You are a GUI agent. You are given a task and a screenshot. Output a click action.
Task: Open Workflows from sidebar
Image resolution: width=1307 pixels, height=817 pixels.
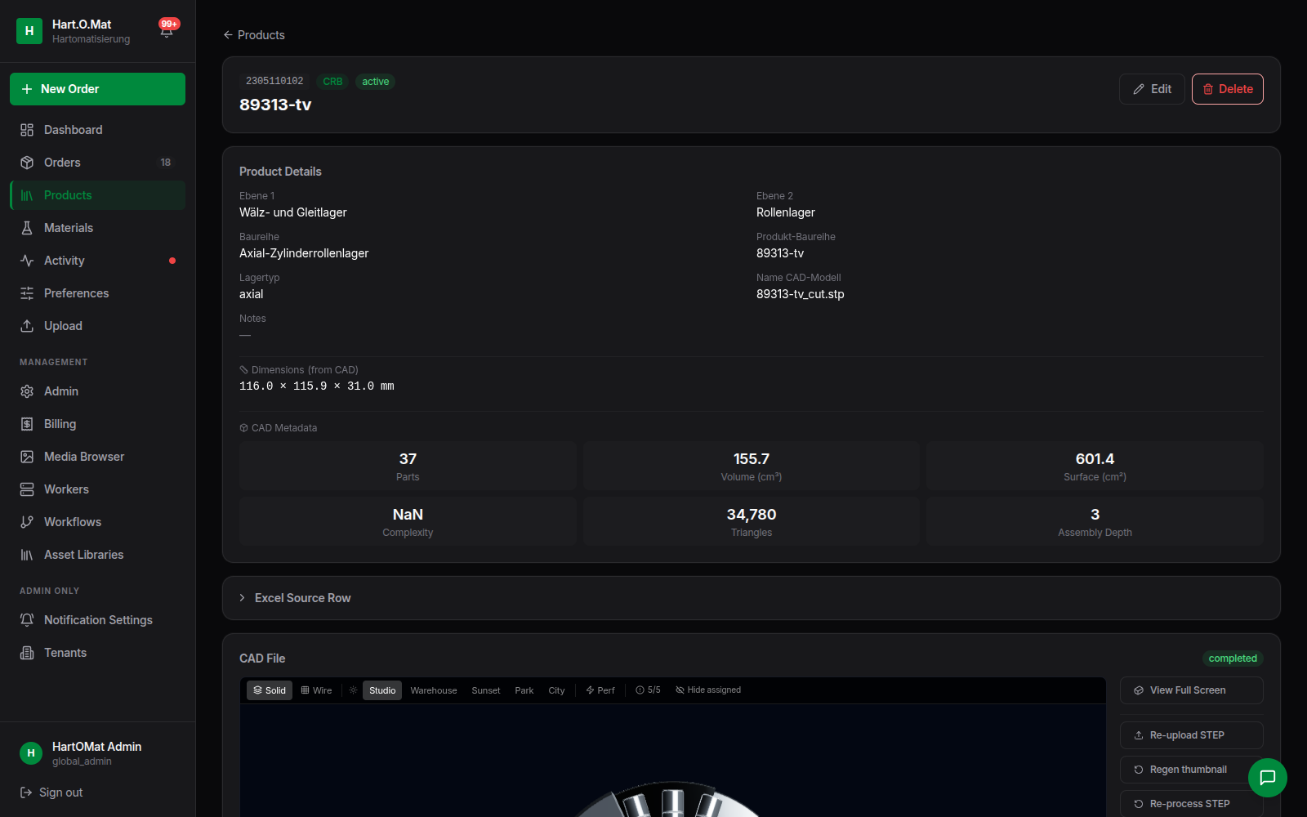[x=97, y=522]
